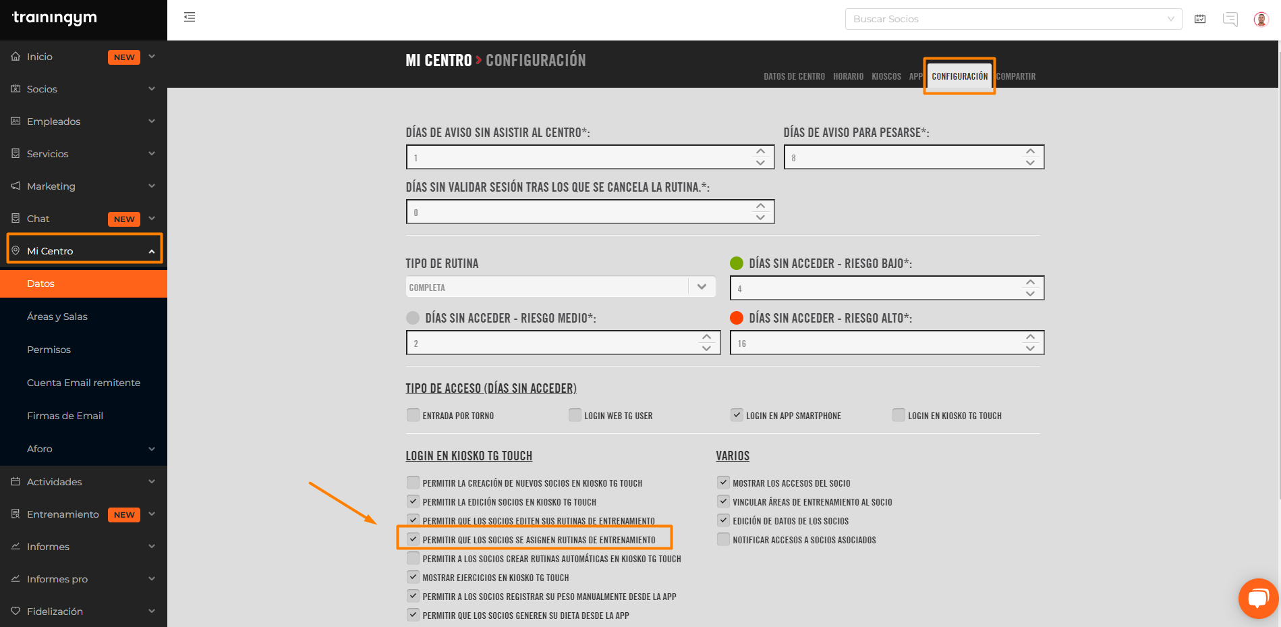Click the Socios sidebar icon

(x=16, y=89)
